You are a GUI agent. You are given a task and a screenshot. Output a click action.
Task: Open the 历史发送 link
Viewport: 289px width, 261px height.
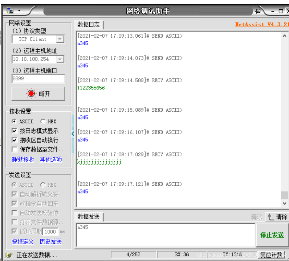click(x=51, y=242)
